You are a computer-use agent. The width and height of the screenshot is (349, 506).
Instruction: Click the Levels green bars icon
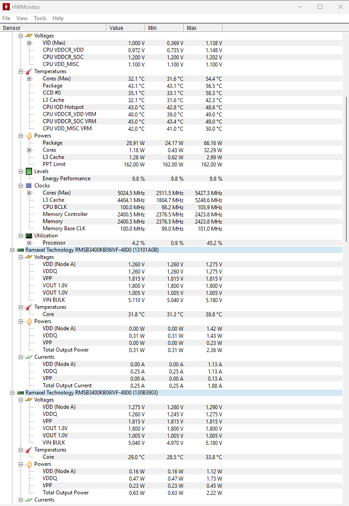(29, 171)
